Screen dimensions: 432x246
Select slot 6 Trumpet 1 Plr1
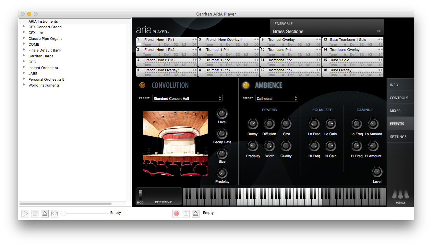click(229, 52)
